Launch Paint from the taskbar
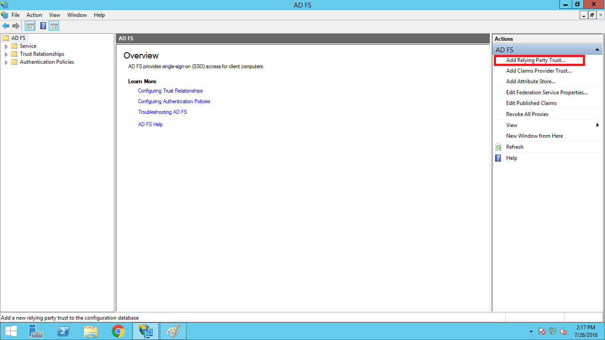Viewport: 605px width, 340px height. pyautogui.click(x=173, y=331)
